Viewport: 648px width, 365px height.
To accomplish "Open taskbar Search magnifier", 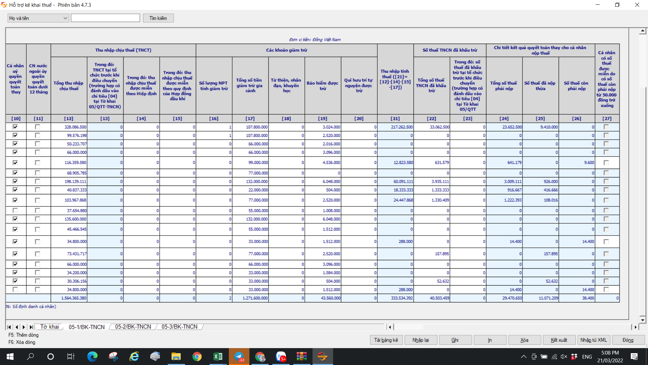I will 30,357.
